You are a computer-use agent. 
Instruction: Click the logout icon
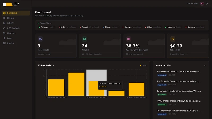click(207, 4)
